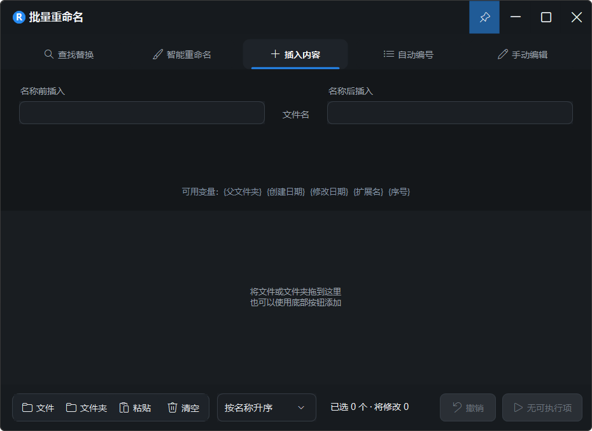Focus the 名称前插入 input field
Image resolution: width=592 pixels, height=431 pixels.
pos(142,113)
